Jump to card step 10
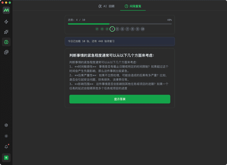The width and height of the screenshot is (227, 165). point(143,29)
